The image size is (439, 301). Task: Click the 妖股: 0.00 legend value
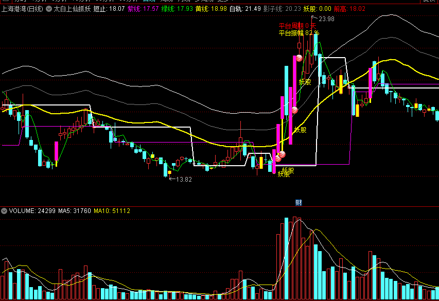click(x=317, y=9)
